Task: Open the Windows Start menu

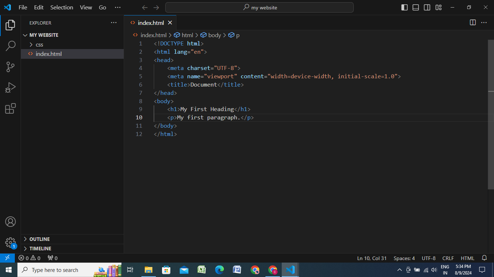Action: coord(8,270)
